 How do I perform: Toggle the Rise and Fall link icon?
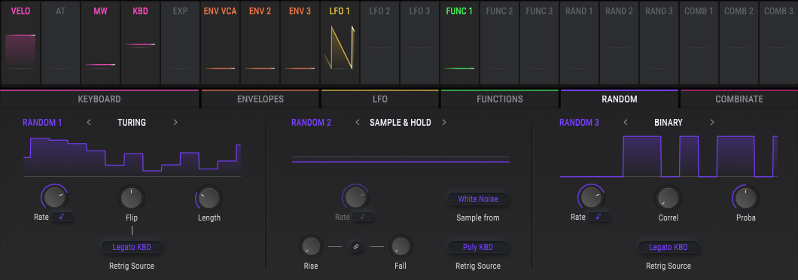pyautogui.click(x=356, y=246)
